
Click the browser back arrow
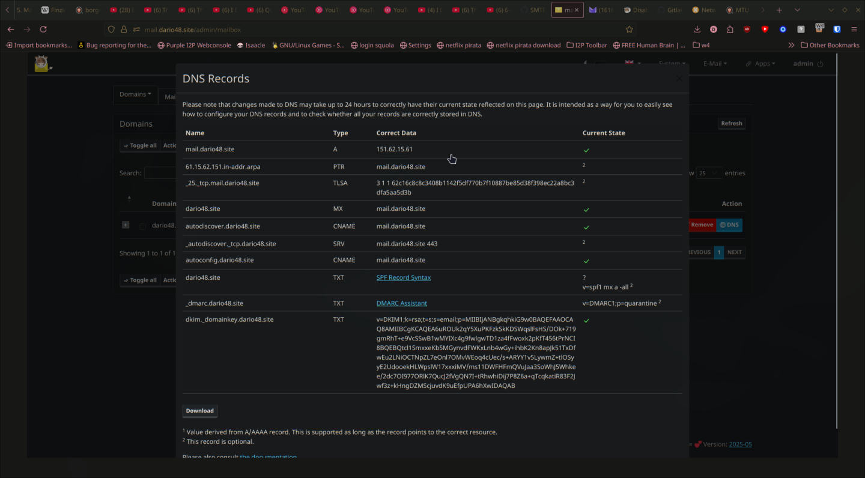click(x=11, y=29)
